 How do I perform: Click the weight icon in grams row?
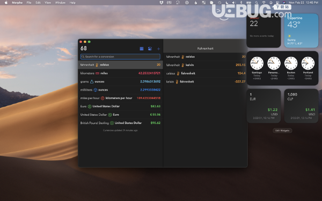(x=92, y=81)
